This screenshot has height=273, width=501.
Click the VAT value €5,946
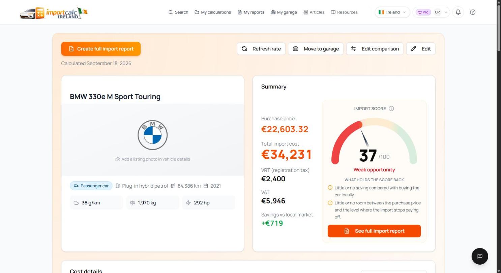[273, 201]
